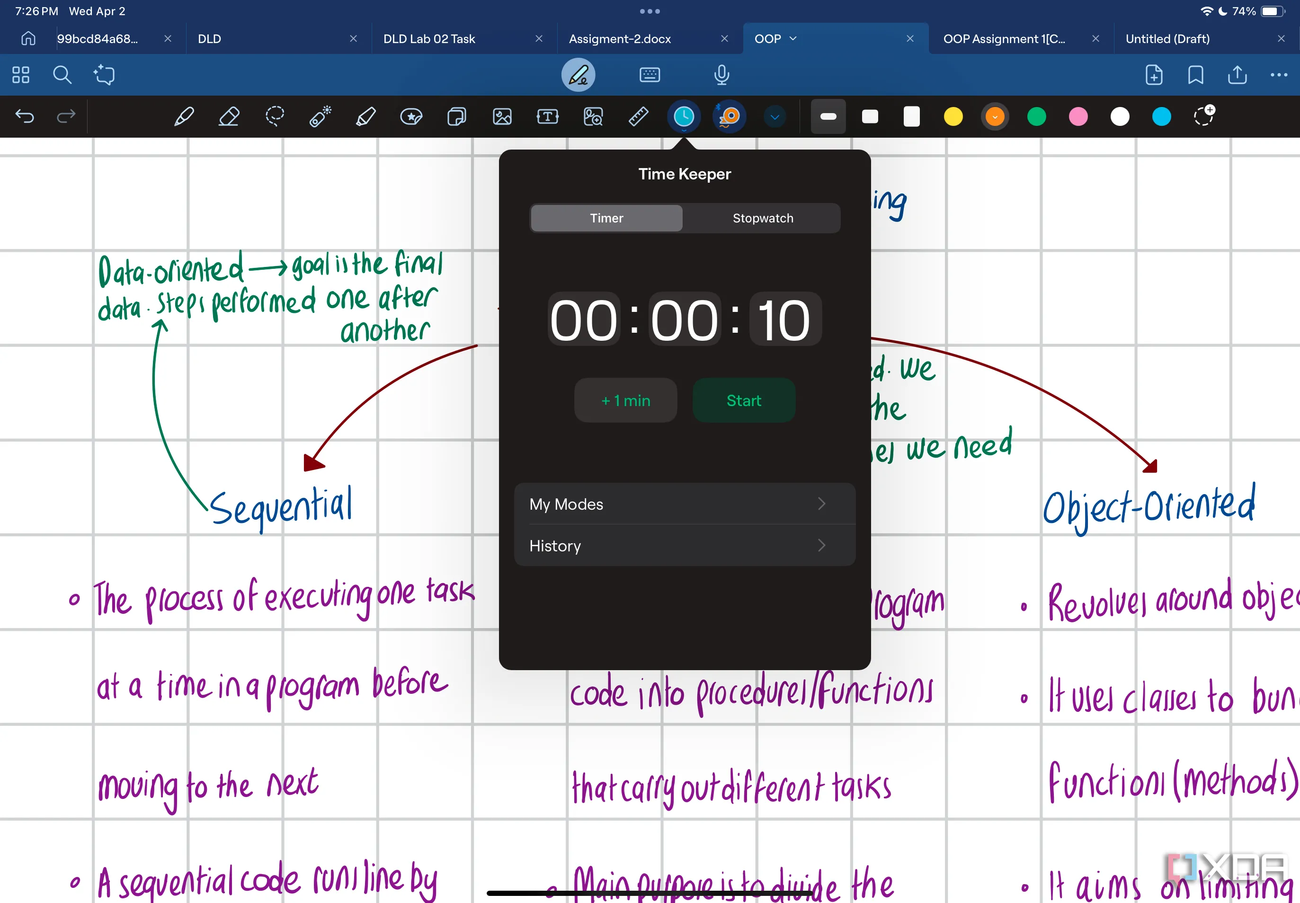Open the Assigment-2.docx tab
1300x903 pixels.
click(620, 38)
